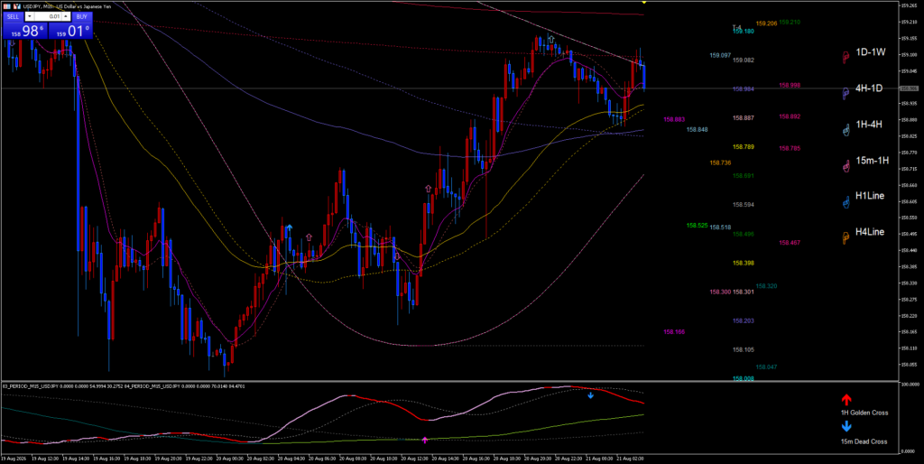Click the pink 158.467 price label
The image size is (924, 464).
pos(790,242)
